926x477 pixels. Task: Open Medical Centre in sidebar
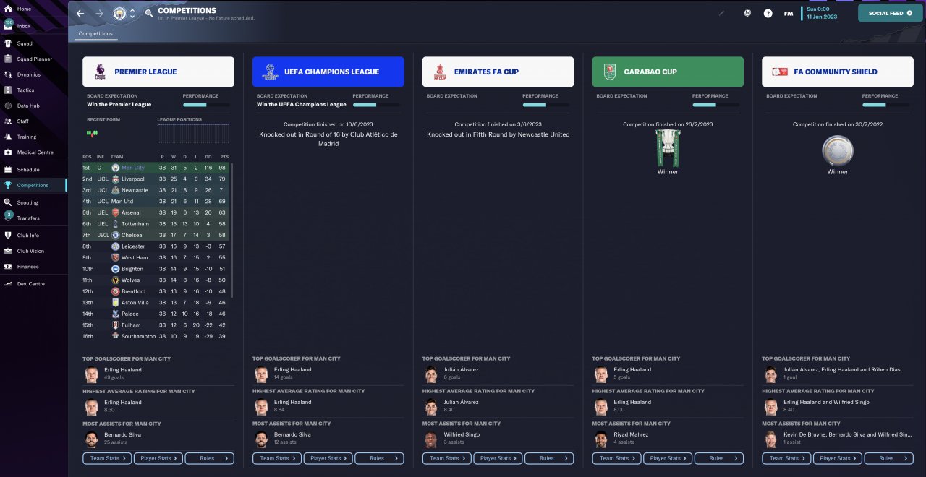33,152
